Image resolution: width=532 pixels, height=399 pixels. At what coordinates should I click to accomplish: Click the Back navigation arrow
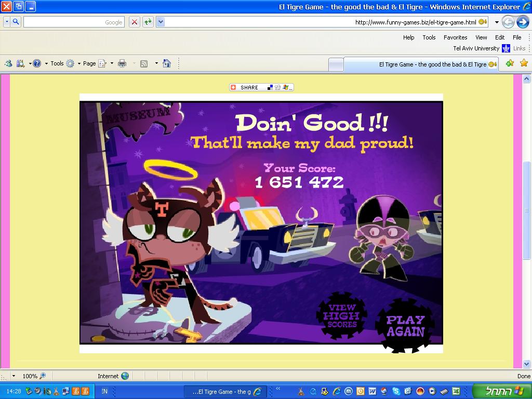pyautogui.click(x=523, y=22)
